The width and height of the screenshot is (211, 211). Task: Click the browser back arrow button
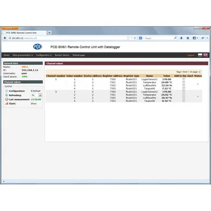click(x=5, y=38)
